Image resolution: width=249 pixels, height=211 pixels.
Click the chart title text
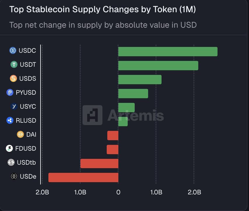point(102,10)
